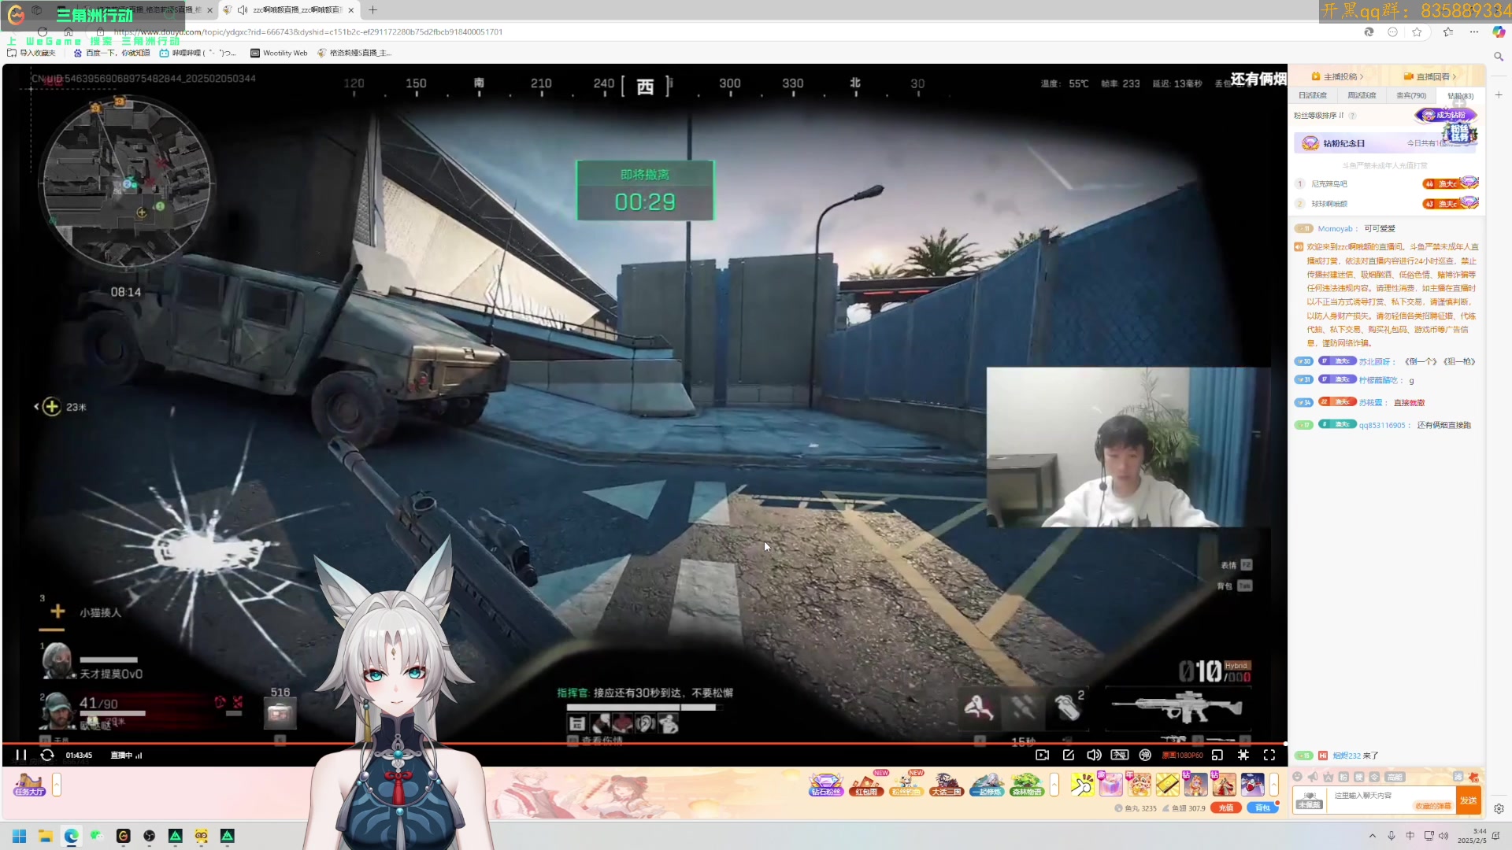Click the 发送 send button

point(1469,800)
